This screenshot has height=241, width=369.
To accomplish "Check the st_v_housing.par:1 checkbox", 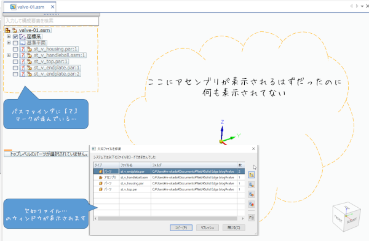I will pos(15,49).
